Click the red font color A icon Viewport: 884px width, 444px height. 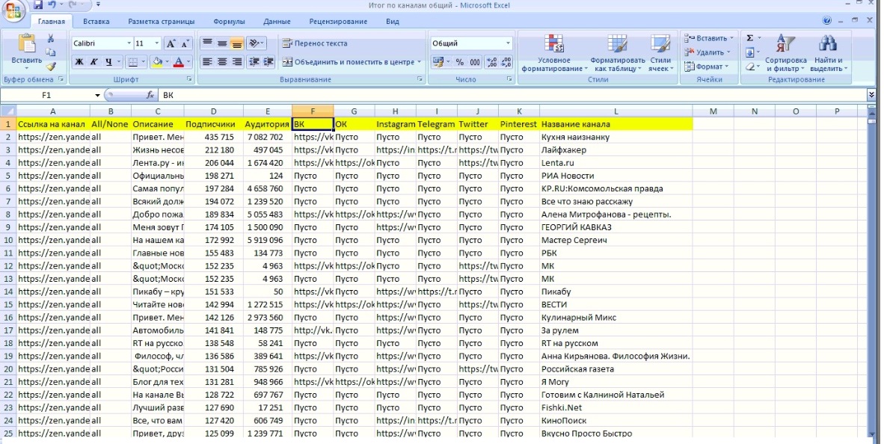(x=179, y=62)
